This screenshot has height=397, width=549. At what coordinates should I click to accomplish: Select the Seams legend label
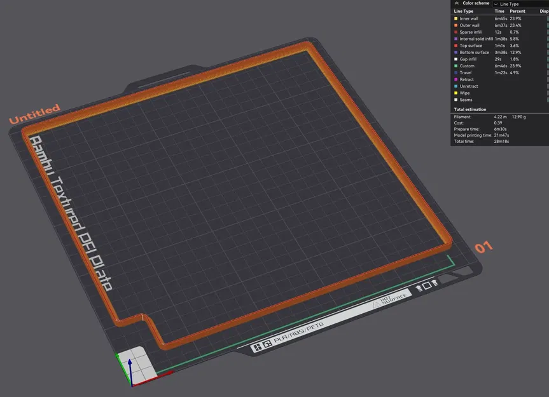tap(466, 100)
